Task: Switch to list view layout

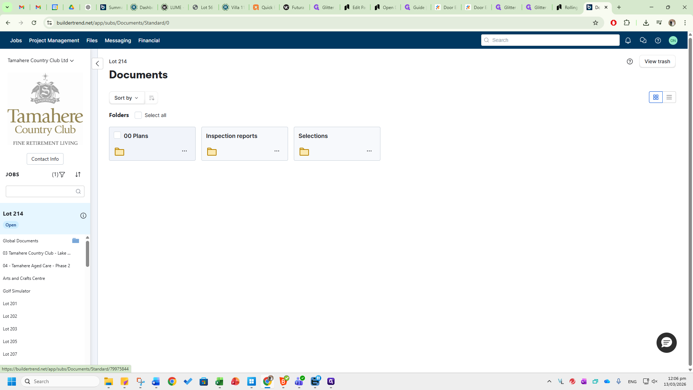Action: click(x=669, y=97)
